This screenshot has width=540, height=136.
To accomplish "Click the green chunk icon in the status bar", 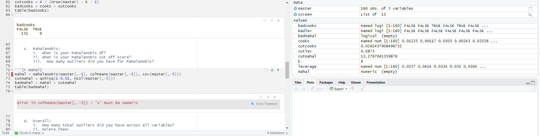I will tap(16, 133).
